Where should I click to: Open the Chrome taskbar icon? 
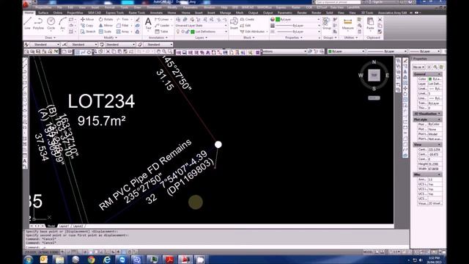click(x=91, y=260)
